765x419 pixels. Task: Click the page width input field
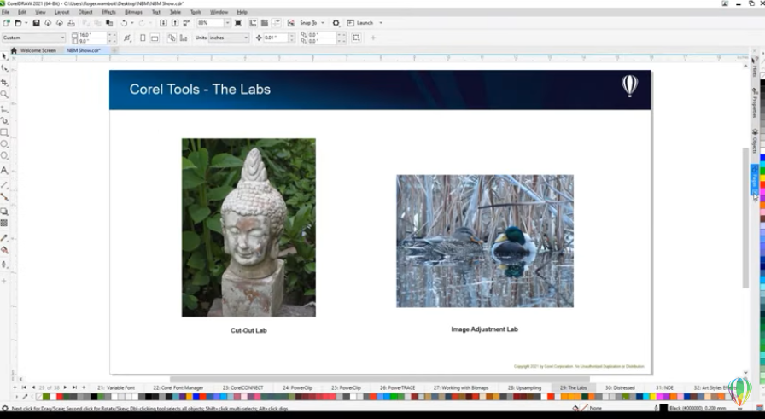pyautogui.click(x=92, y=35)
